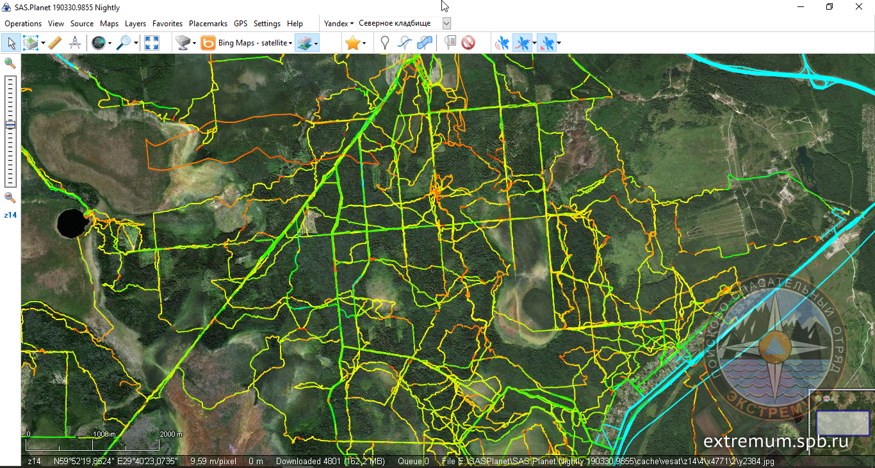Expand the magnifier zoom dropdown arrow
This screenshot has width=875, height=468.
tap(135, 43)
